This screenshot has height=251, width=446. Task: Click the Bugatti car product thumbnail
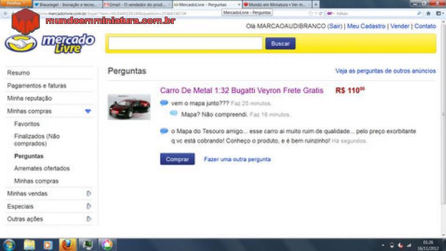pos(129,107)
